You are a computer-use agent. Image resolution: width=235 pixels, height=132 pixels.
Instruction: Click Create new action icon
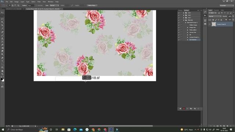click(195, 109)
